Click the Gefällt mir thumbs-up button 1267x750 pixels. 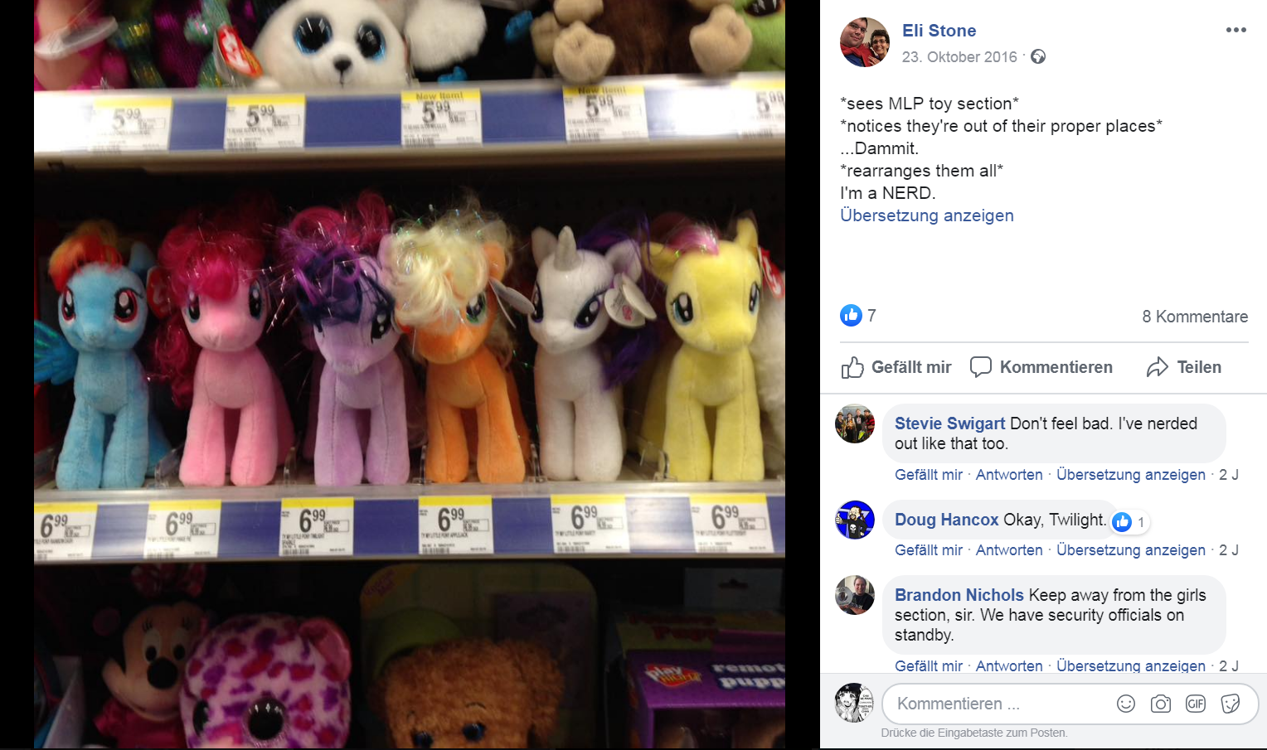(x=896, y=367)
